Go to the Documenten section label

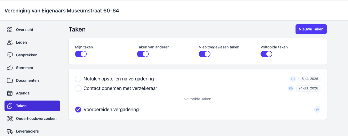pos(27,80)
